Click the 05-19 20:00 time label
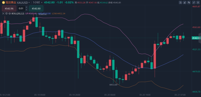This screenshot has width=201, height=97. 75,95
